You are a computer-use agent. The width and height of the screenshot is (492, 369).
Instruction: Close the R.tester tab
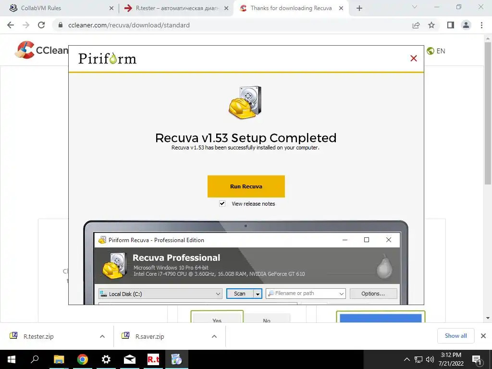coord(226,8)
